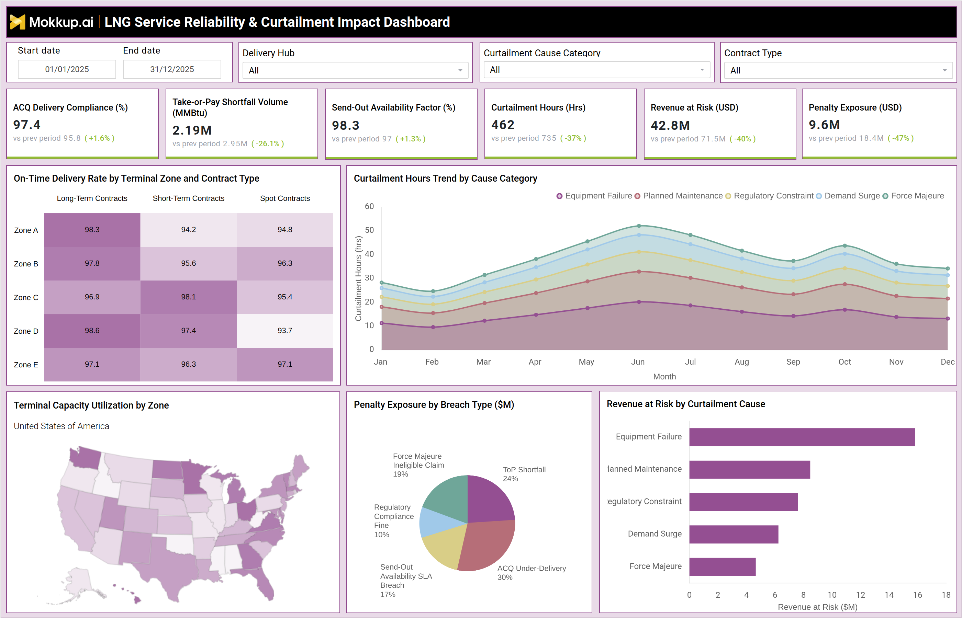
Task: Select the Force Majeure revenue bar
Action: click(x=722, y=566)
